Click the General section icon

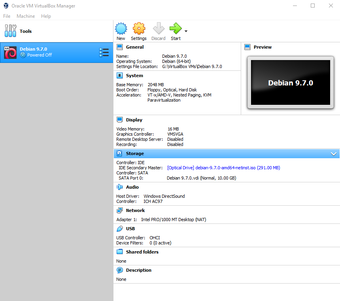(120, 47)
